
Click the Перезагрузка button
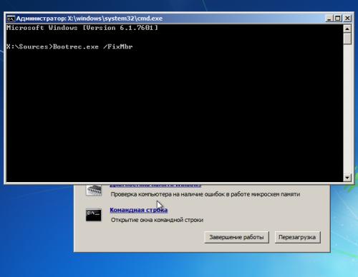(x=297, y=237)
